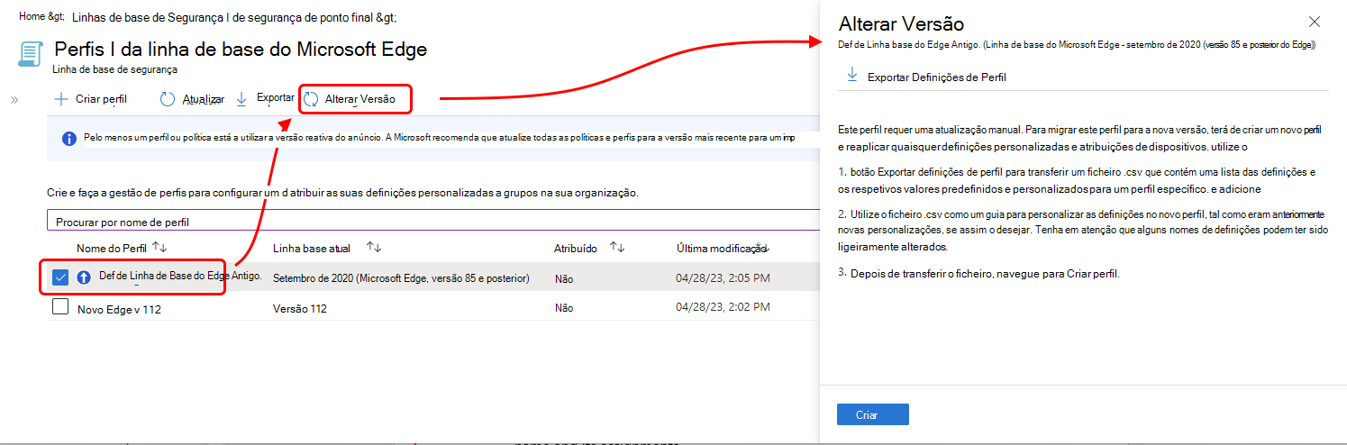Viewport: 1347px width, 445px height.
Task: Click the Procurar por nome de perfil field
Action: 432,221
